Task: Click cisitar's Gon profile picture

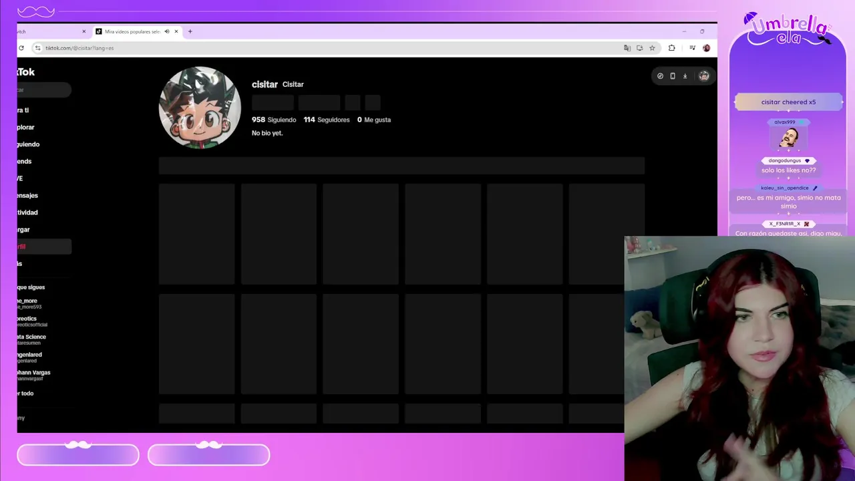Action: pyautogui.click(x=200, y=108)
